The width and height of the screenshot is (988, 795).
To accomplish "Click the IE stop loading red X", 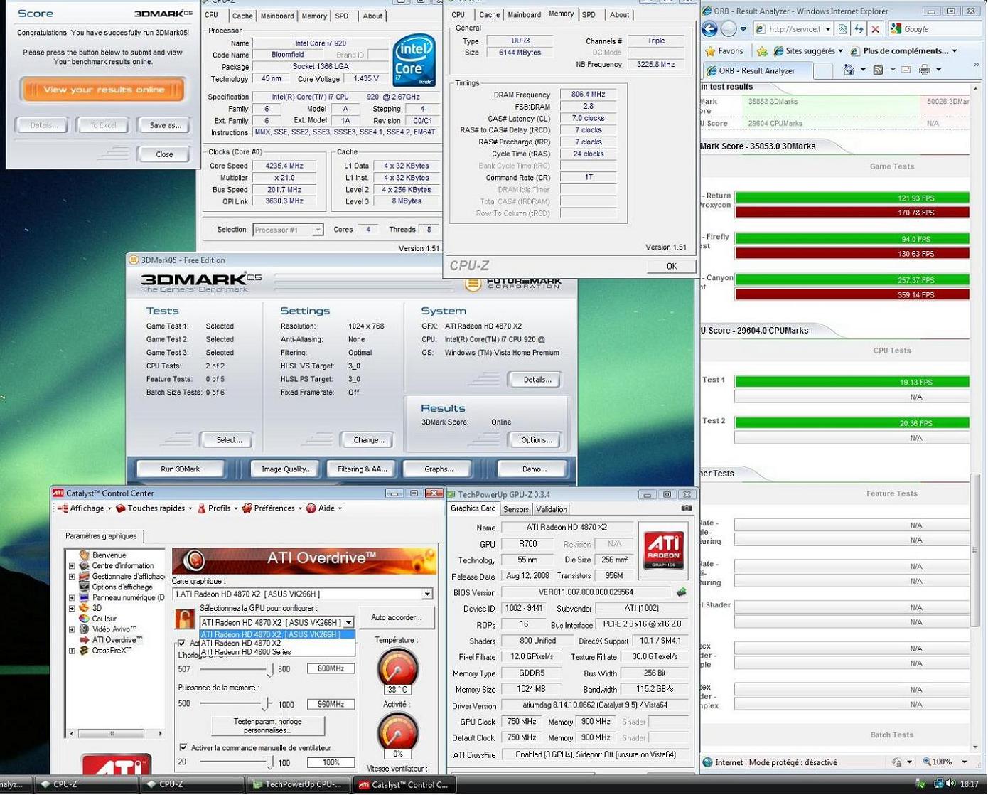I will pos(875,29).
